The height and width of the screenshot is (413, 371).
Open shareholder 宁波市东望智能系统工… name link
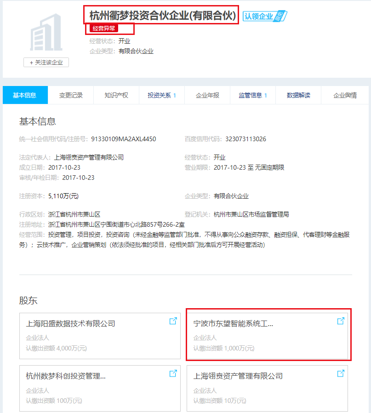tap(233, 323)
